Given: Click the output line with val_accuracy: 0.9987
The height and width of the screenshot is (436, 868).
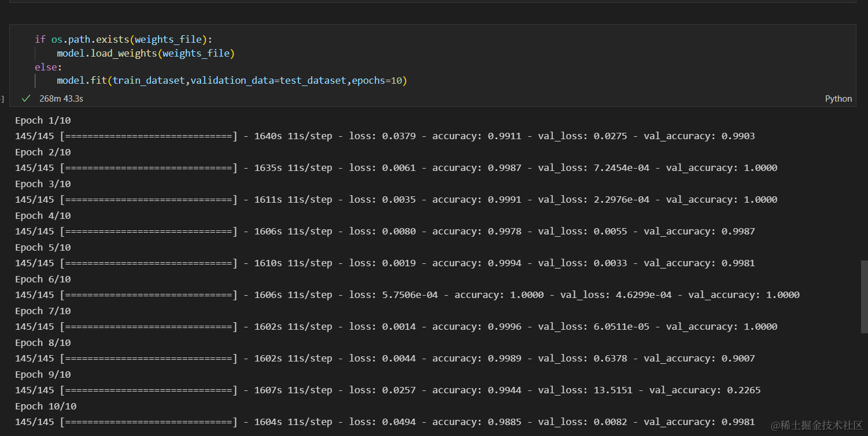Looking at the screenshot, I should pyautogui.click(x=385, y=232).
